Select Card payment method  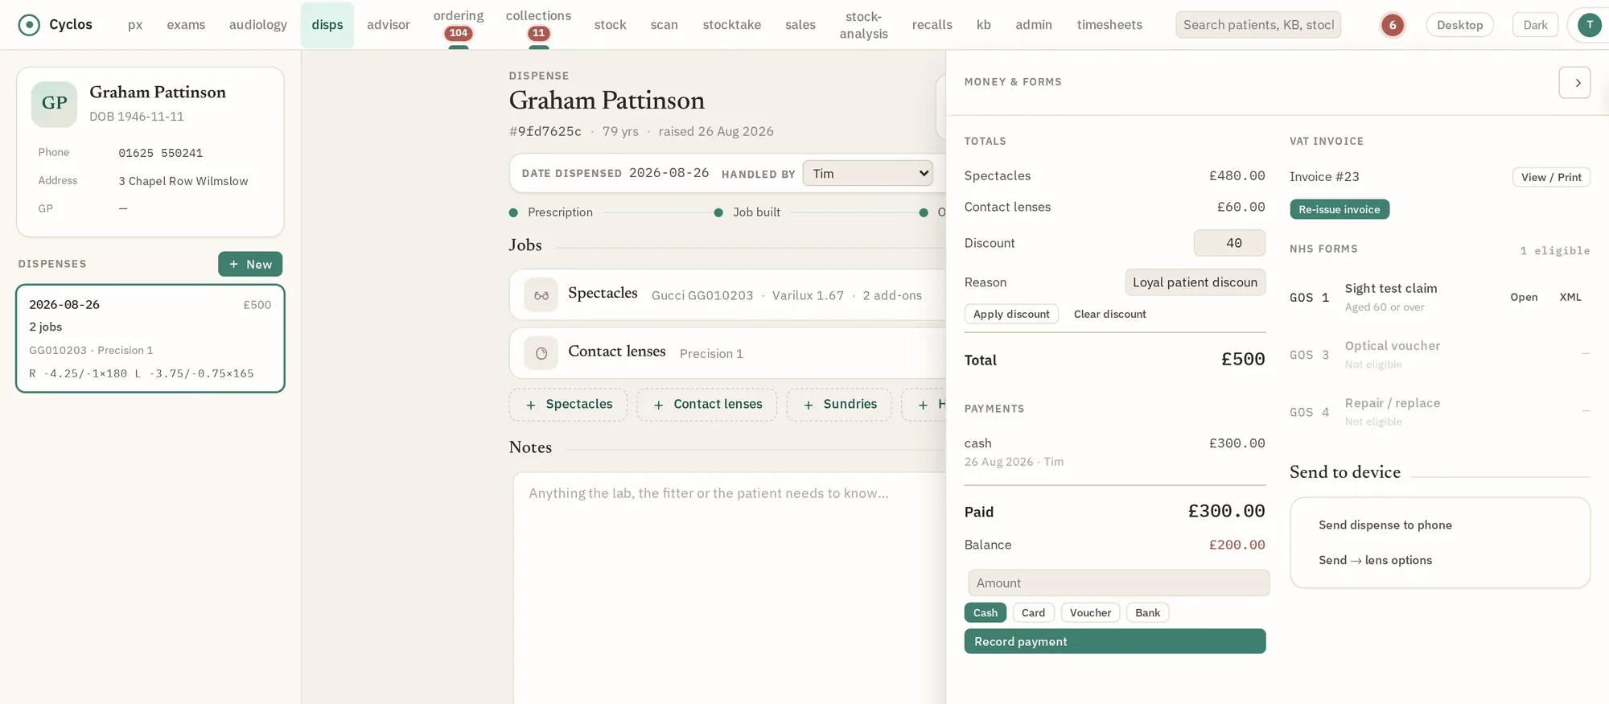click(x=1033, y=612)
